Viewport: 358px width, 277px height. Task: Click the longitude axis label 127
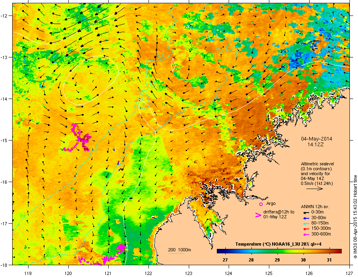coord(349,273)
